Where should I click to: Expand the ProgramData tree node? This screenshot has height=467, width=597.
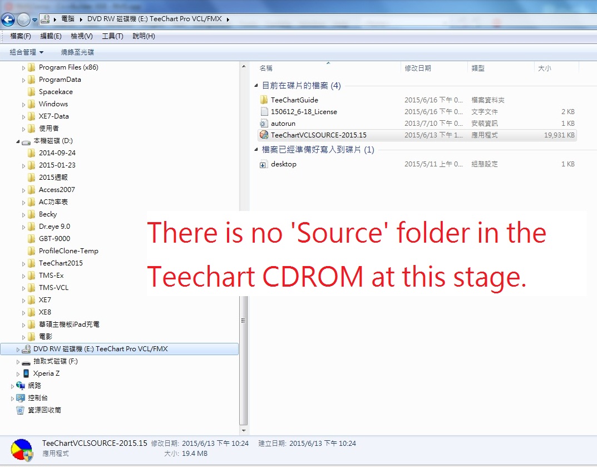[x=23, y=80]
